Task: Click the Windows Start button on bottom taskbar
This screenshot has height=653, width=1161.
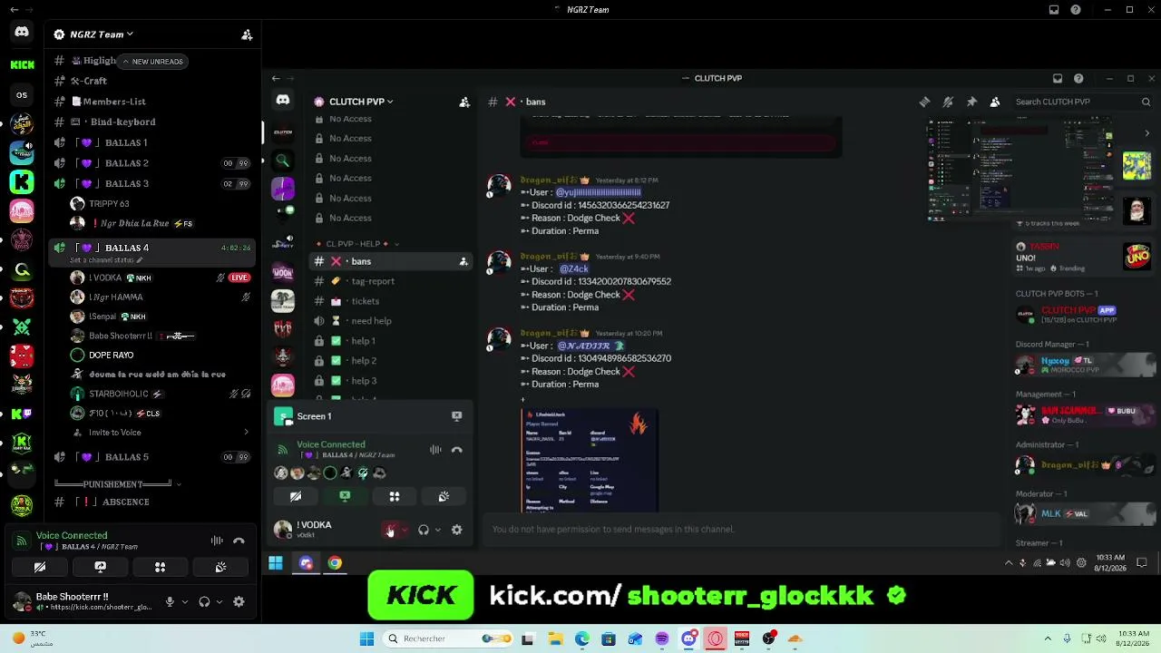Action: click(366, 638)
